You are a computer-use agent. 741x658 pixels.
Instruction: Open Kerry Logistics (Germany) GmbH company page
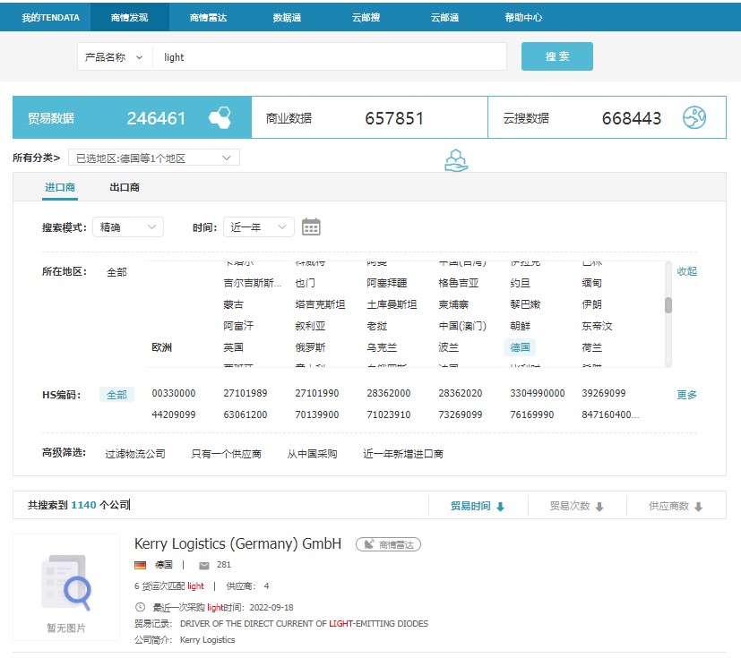237,543
